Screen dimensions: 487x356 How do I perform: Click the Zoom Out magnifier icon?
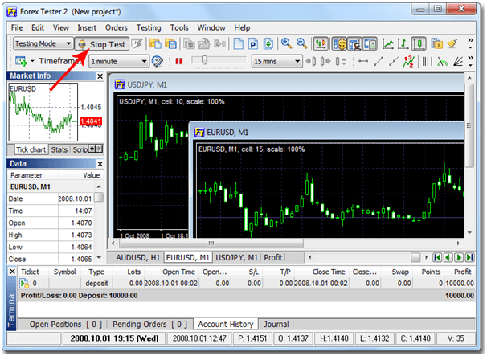tap(301, 43)
